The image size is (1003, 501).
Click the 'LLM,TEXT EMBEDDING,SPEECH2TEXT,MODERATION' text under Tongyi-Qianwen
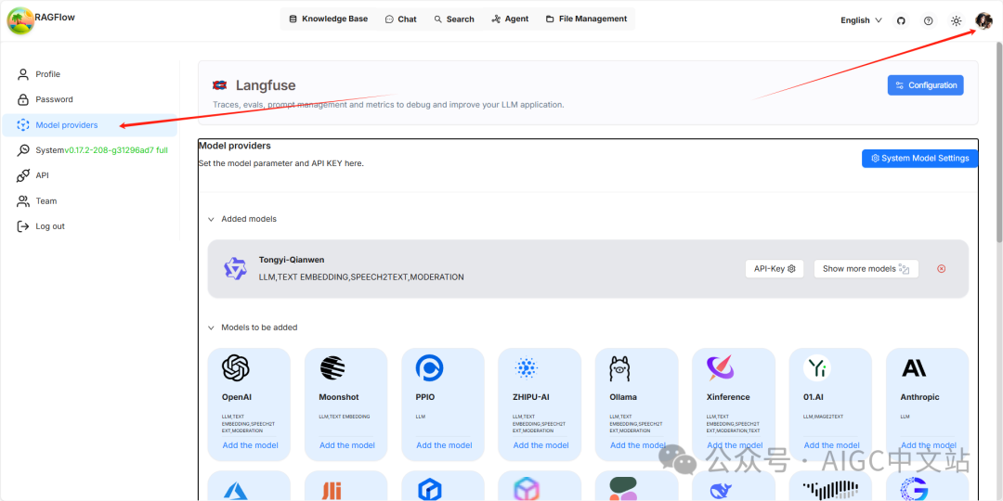point(361,277)
